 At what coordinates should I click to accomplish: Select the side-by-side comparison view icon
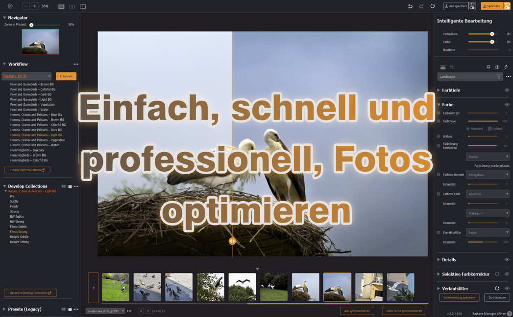(x=71, y=6)
